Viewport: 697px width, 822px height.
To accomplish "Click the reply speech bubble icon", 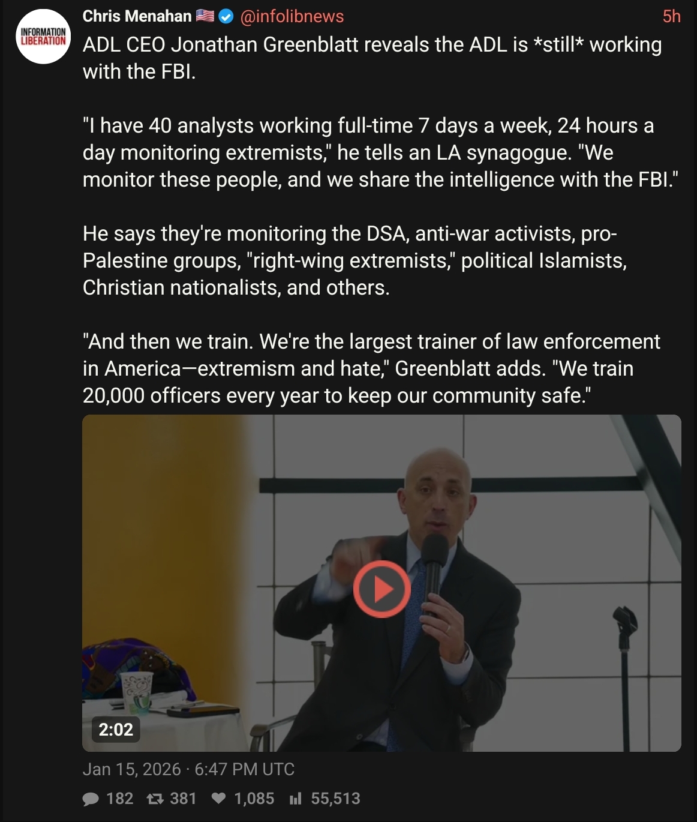I will click(91, 799).
